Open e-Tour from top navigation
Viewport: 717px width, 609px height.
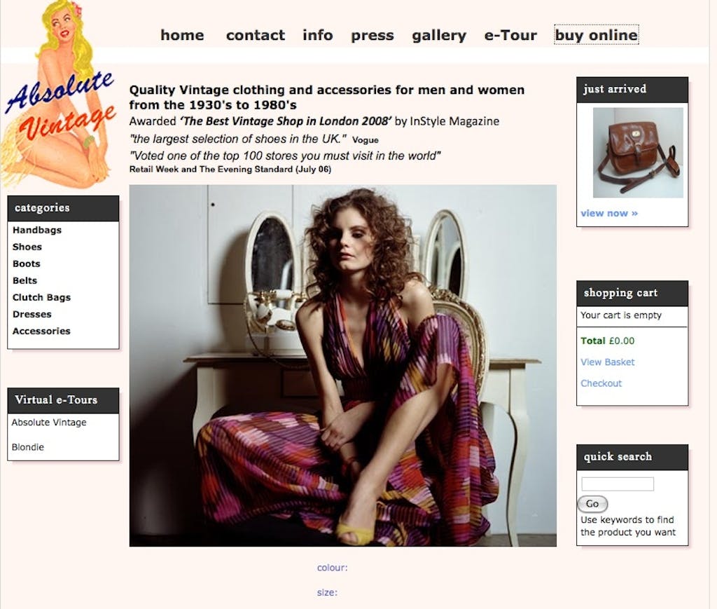pos(510,35)
